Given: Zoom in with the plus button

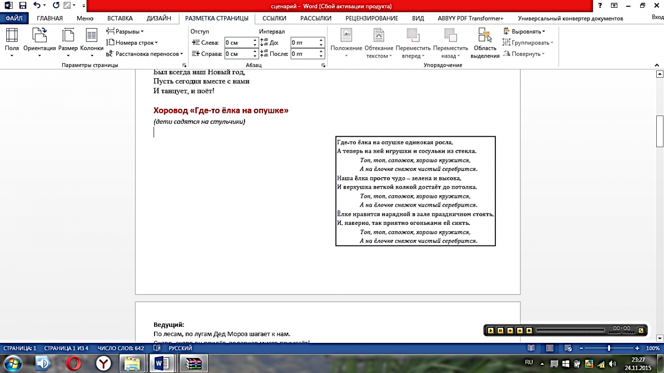Looking at the screenshot, I should tap(637, 348).
